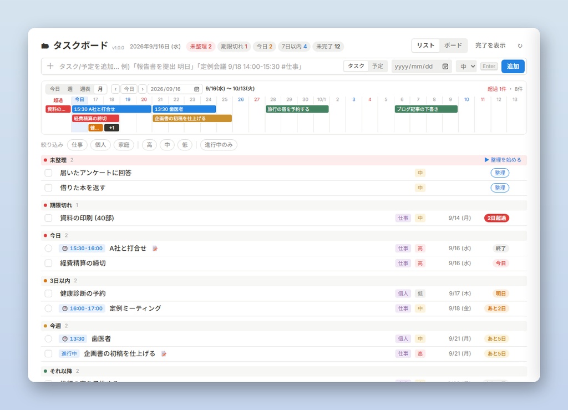Go to previous period with left chevron

115,89
